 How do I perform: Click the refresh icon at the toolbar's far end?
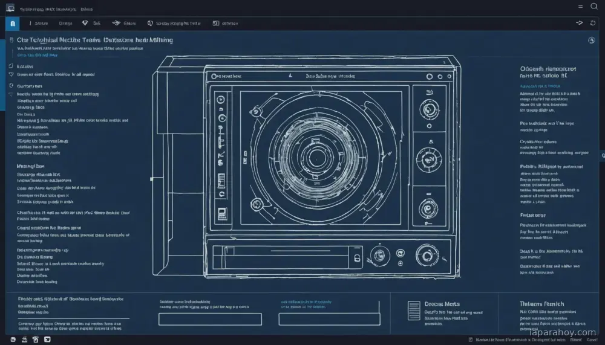coord(593,23)
